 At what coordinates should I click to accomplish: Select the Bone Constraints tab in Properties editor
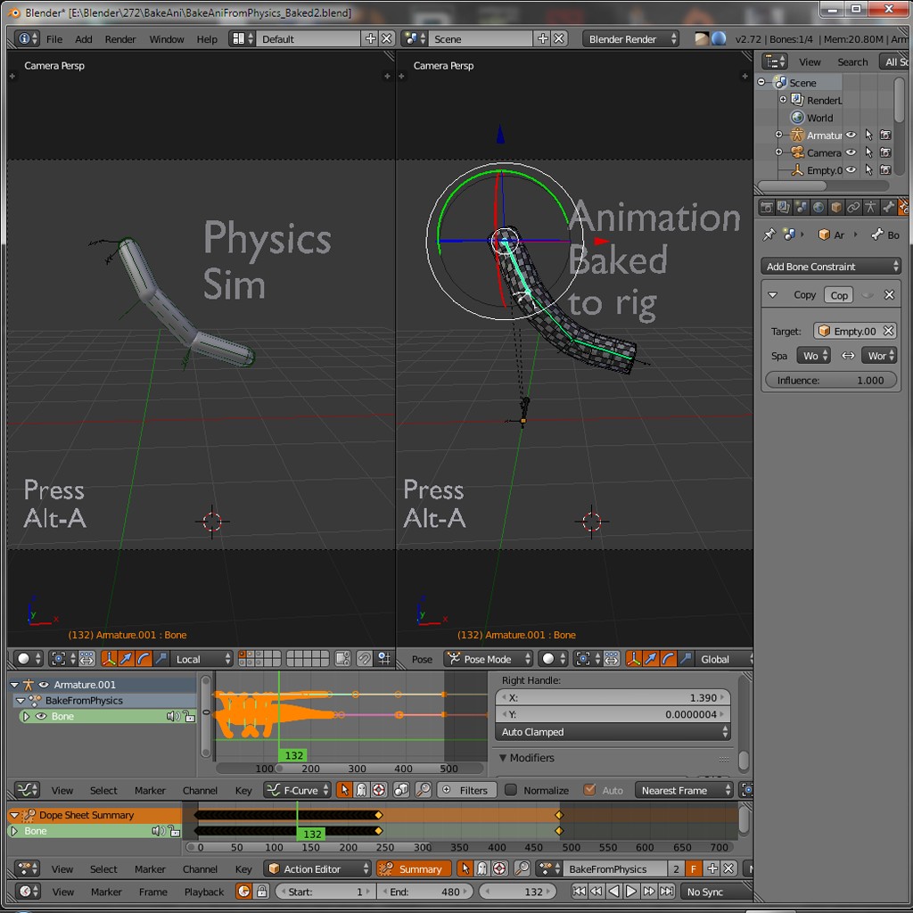click(903, 207)
